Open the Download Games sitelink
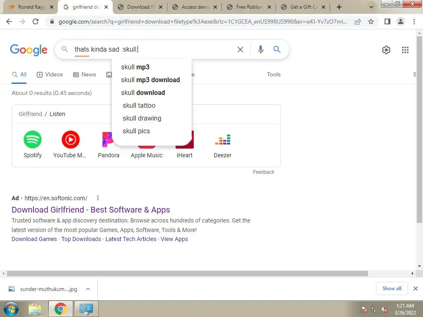Image resolution: width=423 pixels, height=317 pixels. 34,239
